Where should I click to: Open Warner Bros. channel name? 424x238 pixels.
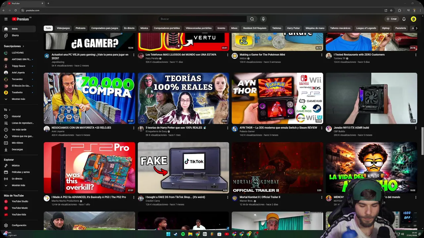click(x=246, y=201)
